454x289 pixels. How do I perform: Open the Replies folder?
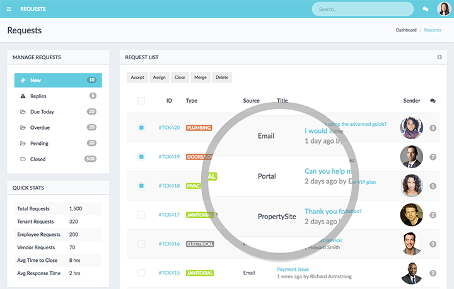coord(58,96)
